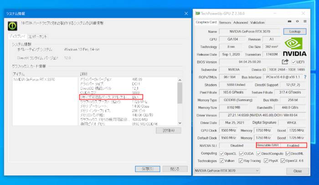
Task: Click the Shaders 5888 Unified field
Action: pyautogui.click(x=236, y=85)
